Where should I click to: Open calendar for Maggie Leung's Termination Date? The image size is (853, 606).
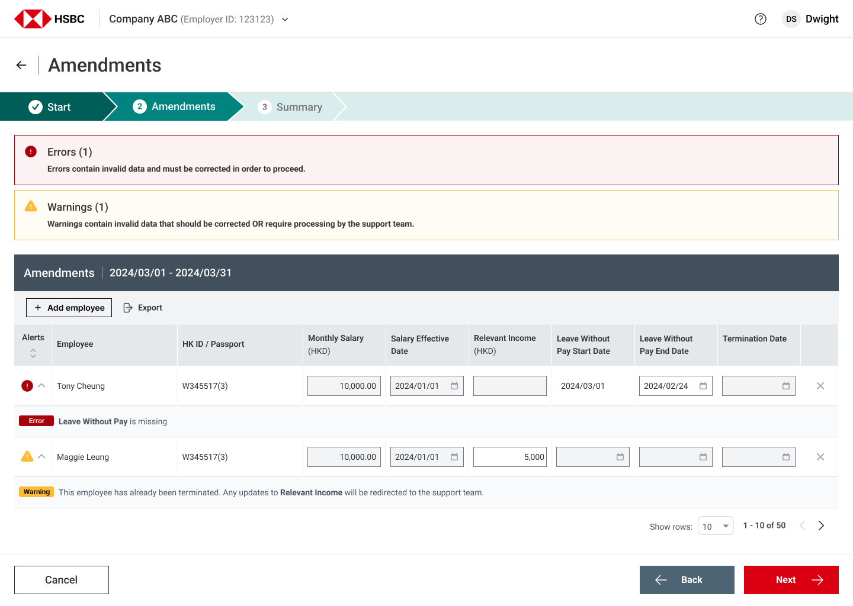pos(786,457)
